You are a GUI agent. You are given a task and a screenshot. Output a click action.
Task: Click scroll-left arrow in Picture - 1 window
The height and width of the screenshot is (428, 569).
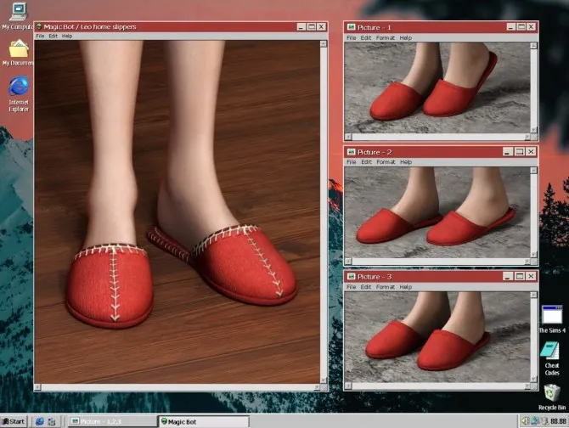tap(348, 137)
